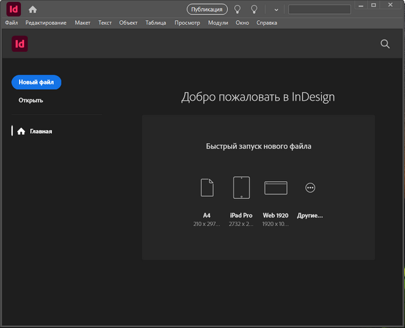Open the Макет menu
The width and height of the screenshot is (405, 328).
pyautogui.click(x=83, y=23)
